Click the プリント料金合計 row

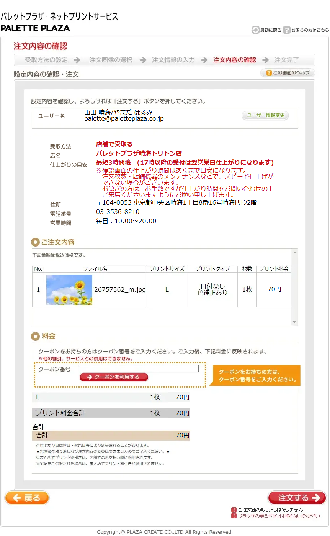111,413
